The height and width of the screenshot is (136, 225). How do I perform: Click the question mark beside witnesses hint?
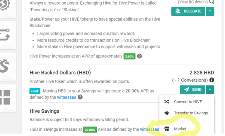coord(80,97)
